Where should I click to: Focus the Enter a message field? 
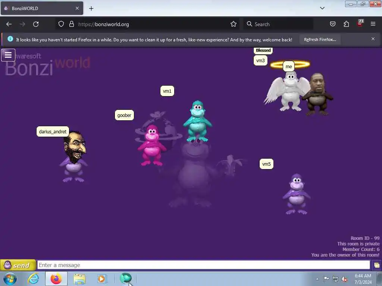tap(203, 265)
